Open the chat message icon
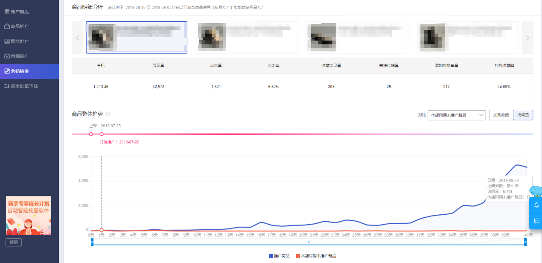This screenshot has height=263, width=542. pyautogui.click(x=536, y=221)
